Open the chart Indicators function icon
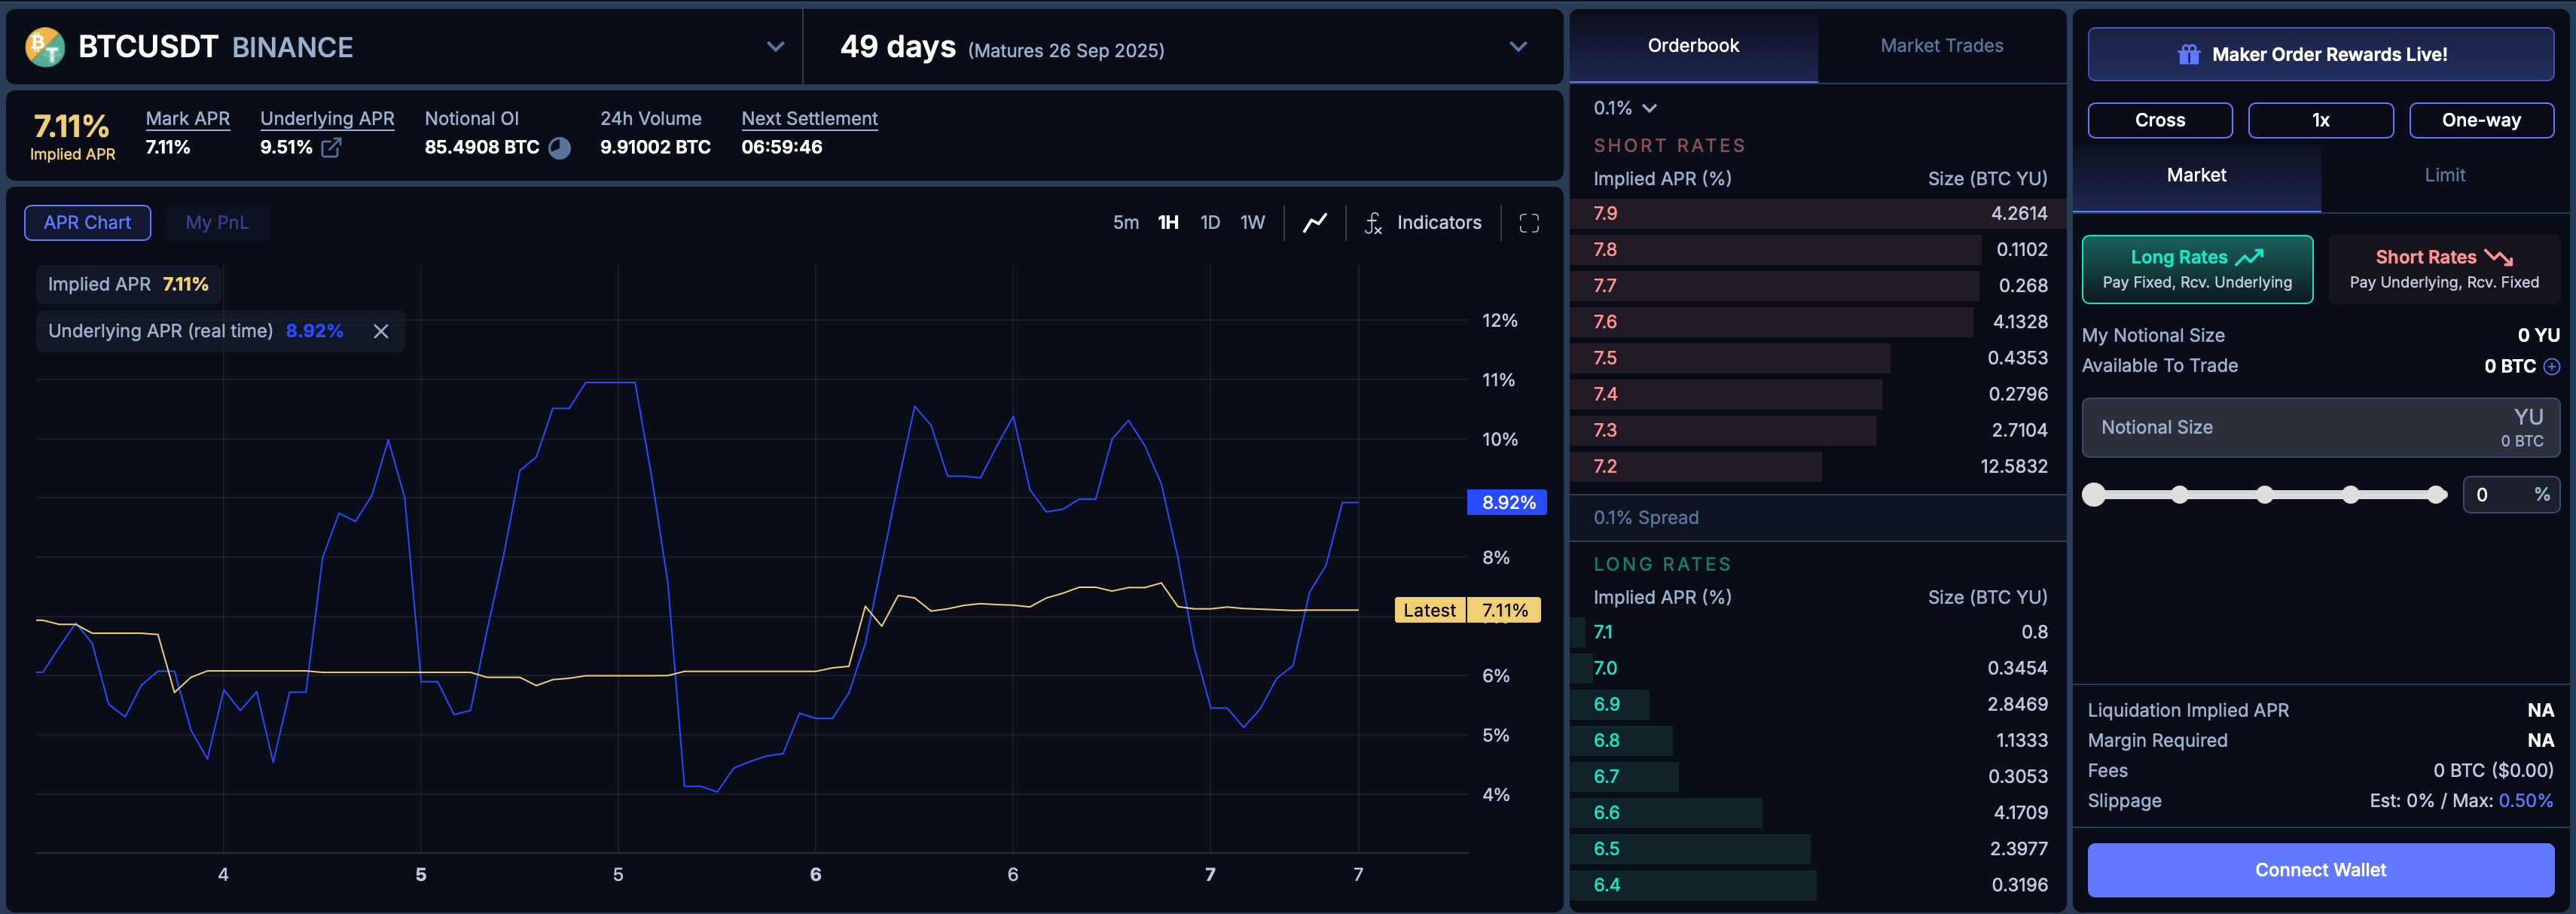 (1374, 223)
